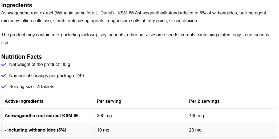Click the checkmark icon beside Number of servings
279x139 pixels.
[4, 76]
